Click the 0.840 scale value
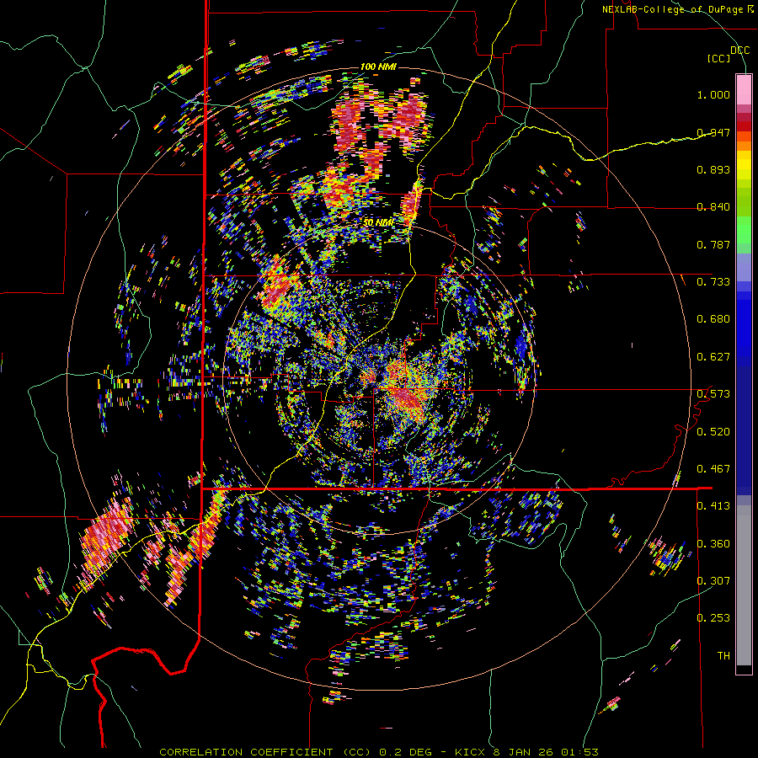 click(x=713, y=207)
